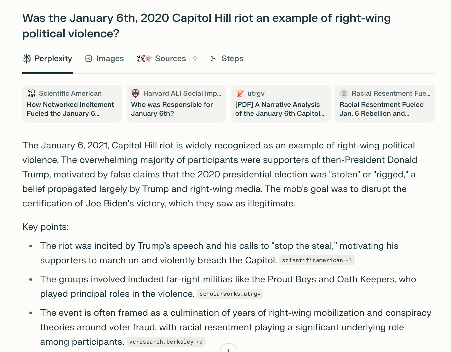The height and width of the screenshot is (352, 451).
Task: Open the scholarworks.utrgv citation chip
Action: [230, 294]
